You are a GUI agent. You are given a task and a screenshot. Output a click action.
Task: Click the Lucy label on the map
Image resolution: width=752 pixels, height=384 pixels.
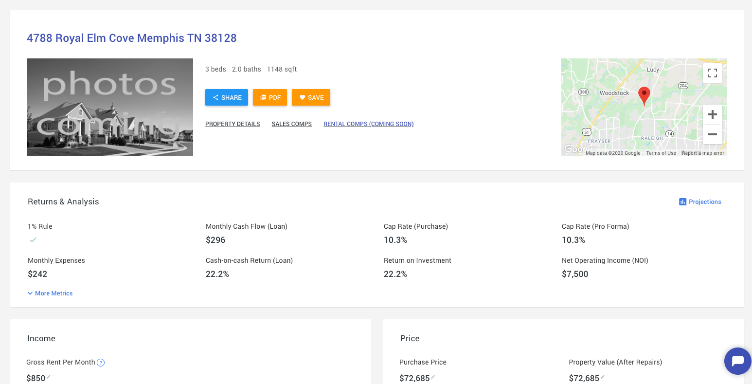click(653, 70)
